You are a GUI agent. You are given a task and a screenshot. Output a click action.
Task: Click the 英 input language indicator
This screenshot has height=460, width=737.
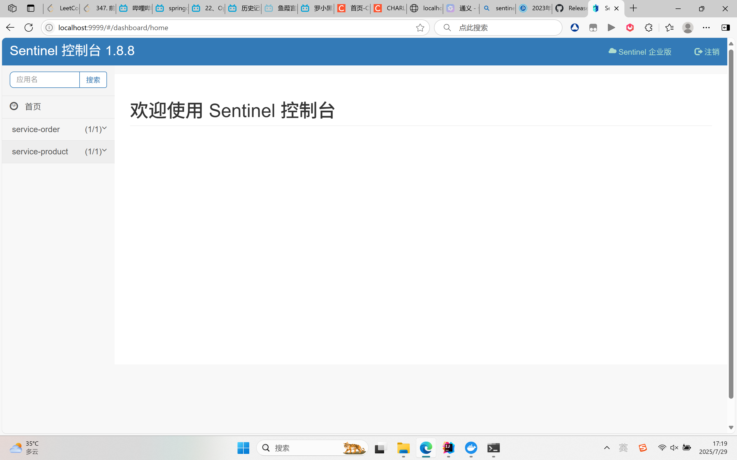coord(623,447)
